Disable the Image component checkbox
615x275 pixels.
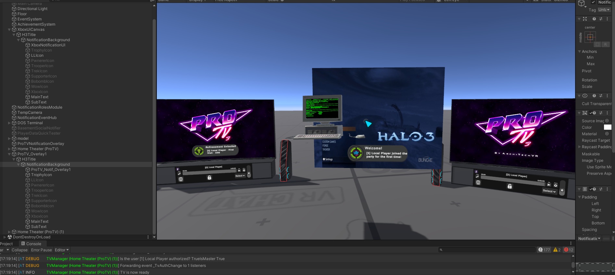[591, 113]
